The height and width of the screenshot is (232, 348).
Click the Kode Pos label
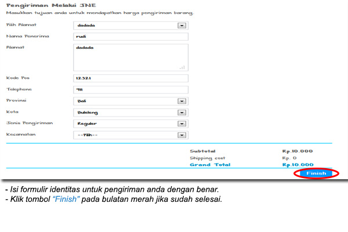(17, 77)
